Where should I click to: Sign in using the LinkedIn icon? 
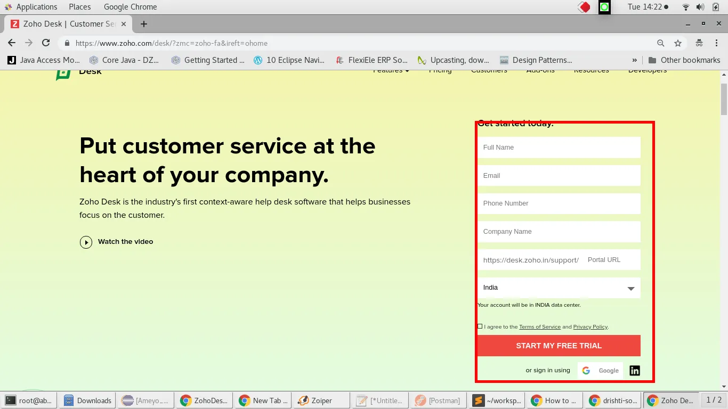(635, 371)
